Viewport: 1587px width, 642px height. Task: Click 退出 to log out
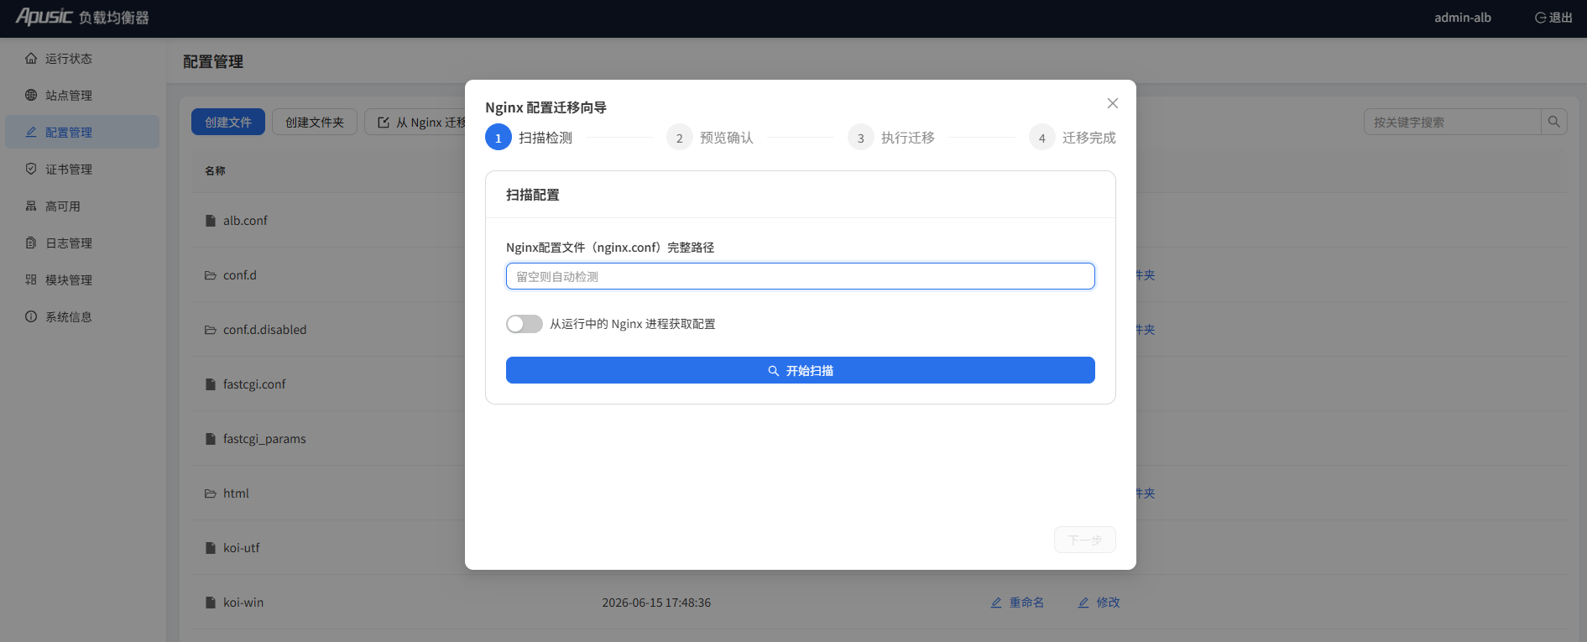[x=1553, y=18]
